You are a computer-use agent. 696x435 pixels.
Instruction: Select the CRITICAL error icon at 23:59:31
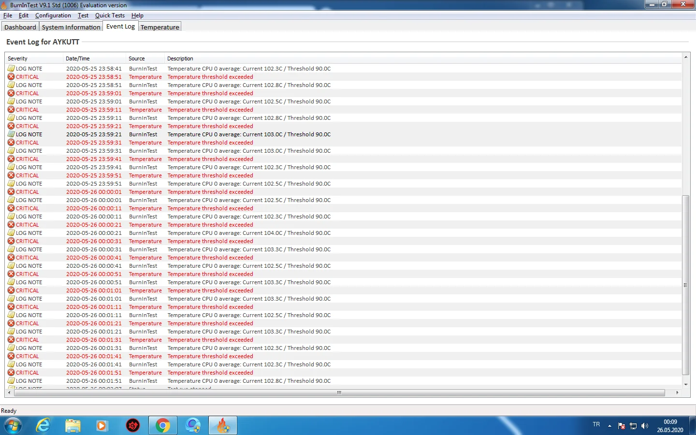pos(11,142)
